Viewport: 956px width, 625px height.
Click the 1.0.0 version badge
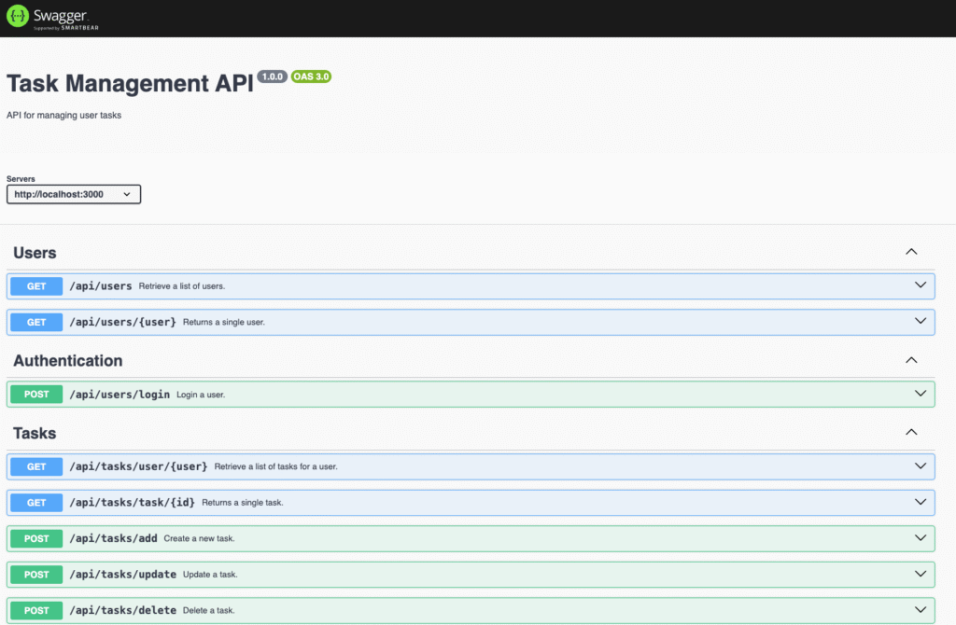(x=272, y=76)
